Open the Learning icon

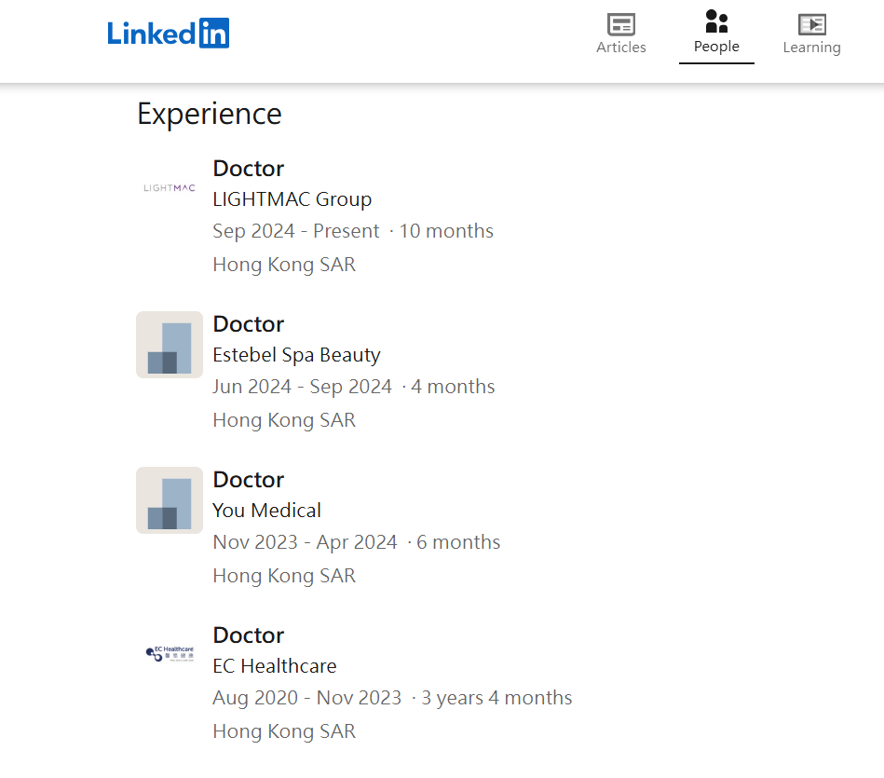811,25
